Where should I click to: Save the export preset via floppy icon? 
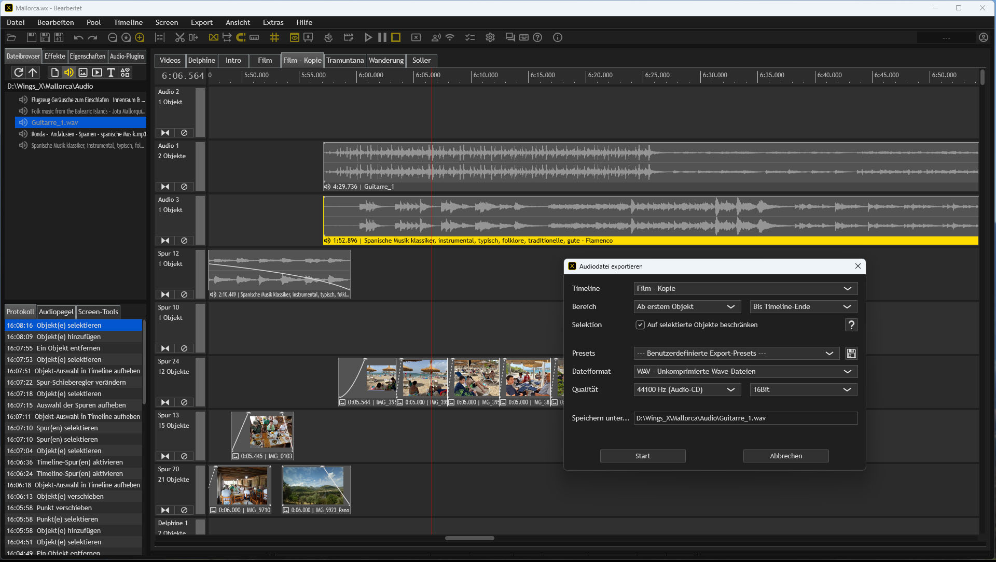click(x=851, y=354)
